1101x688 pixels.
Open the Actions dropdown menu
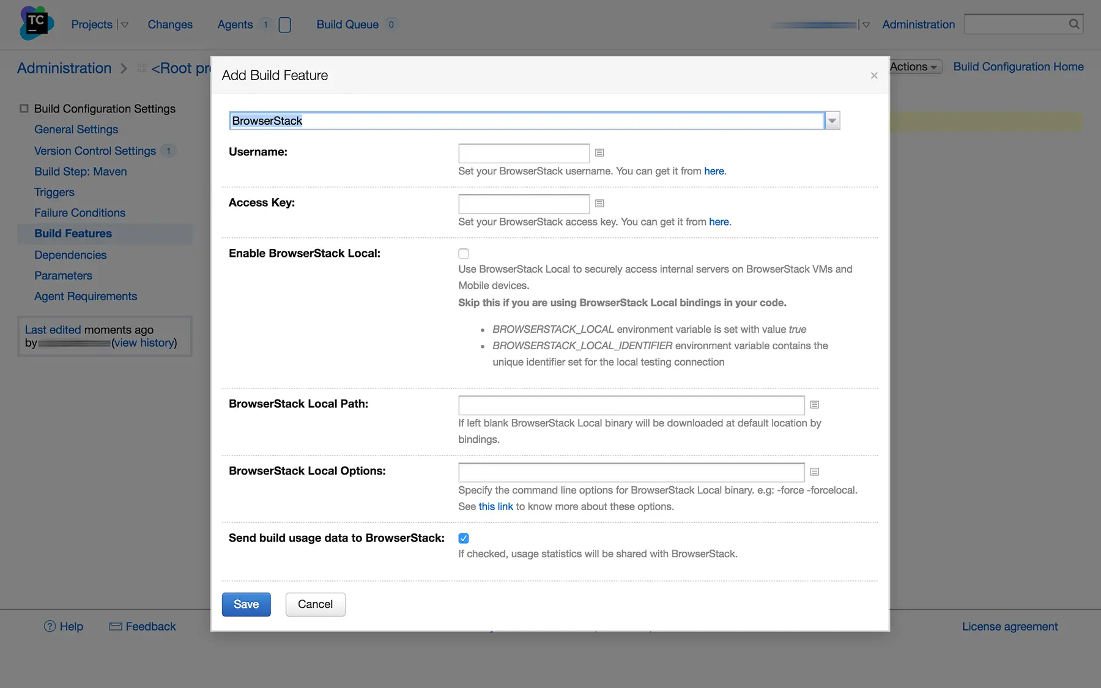pos(914,67)
